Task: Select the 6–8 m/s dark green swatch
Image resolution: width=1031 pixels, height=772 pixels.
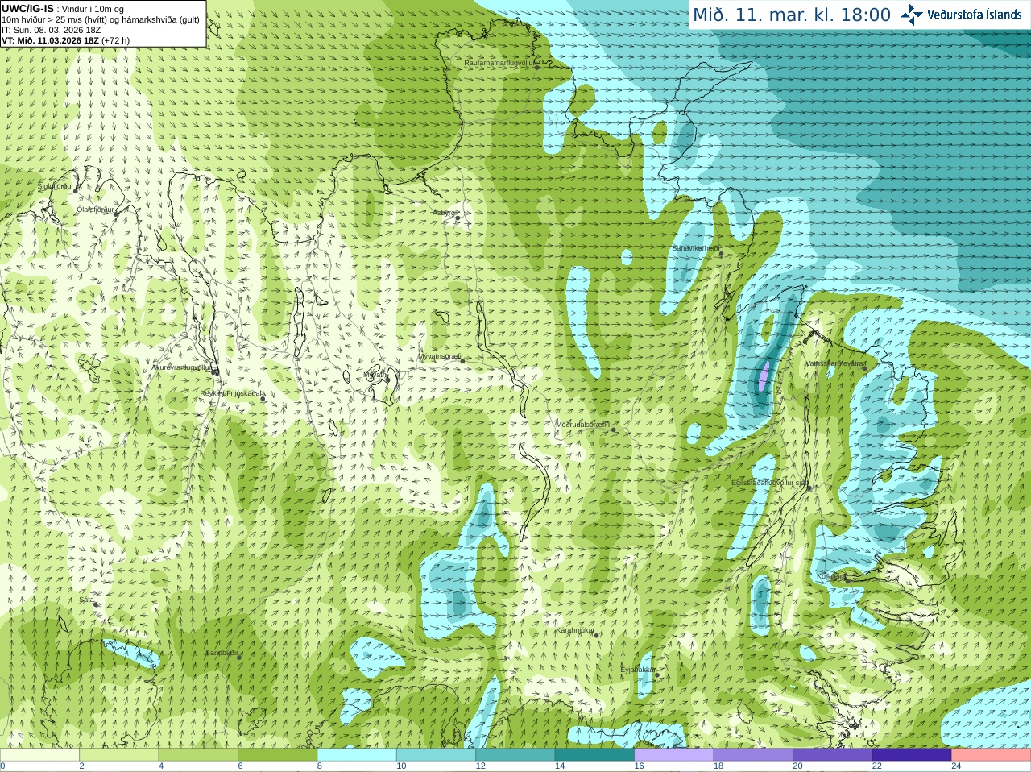Action: 278,755
